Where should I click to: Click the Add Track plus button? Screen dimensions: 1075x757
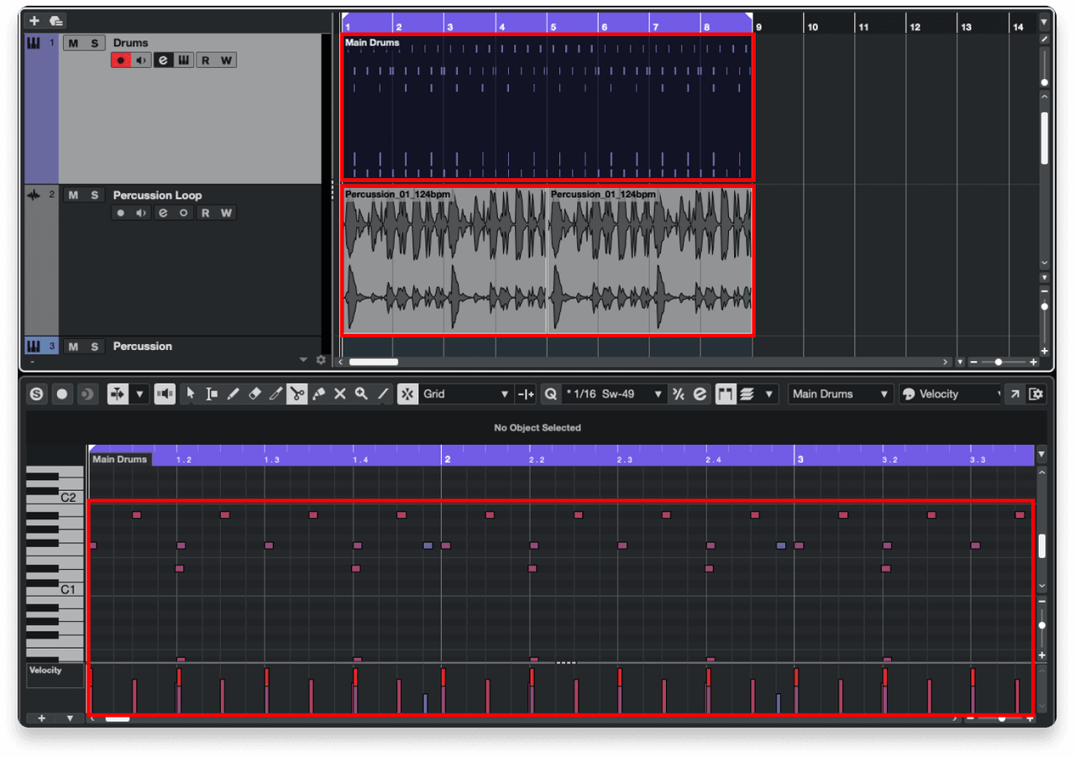point(34,20)
